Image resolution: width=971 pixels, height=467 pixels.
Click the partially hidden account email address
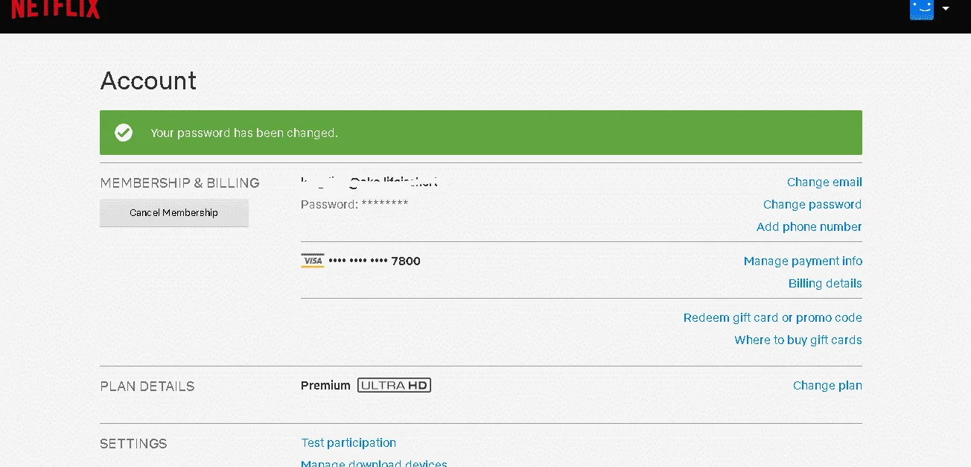[x=369, y=181]
